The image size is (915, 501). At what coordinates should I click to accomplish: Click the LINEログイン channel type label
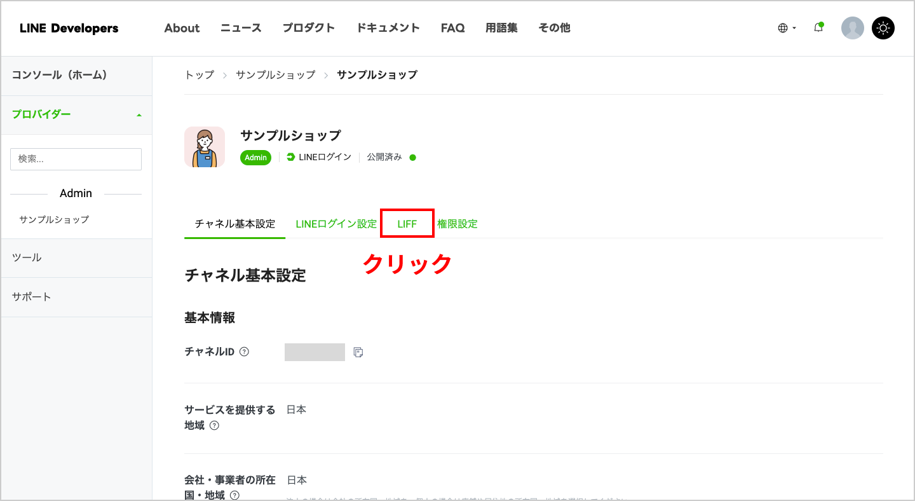[x=319, y=157]
